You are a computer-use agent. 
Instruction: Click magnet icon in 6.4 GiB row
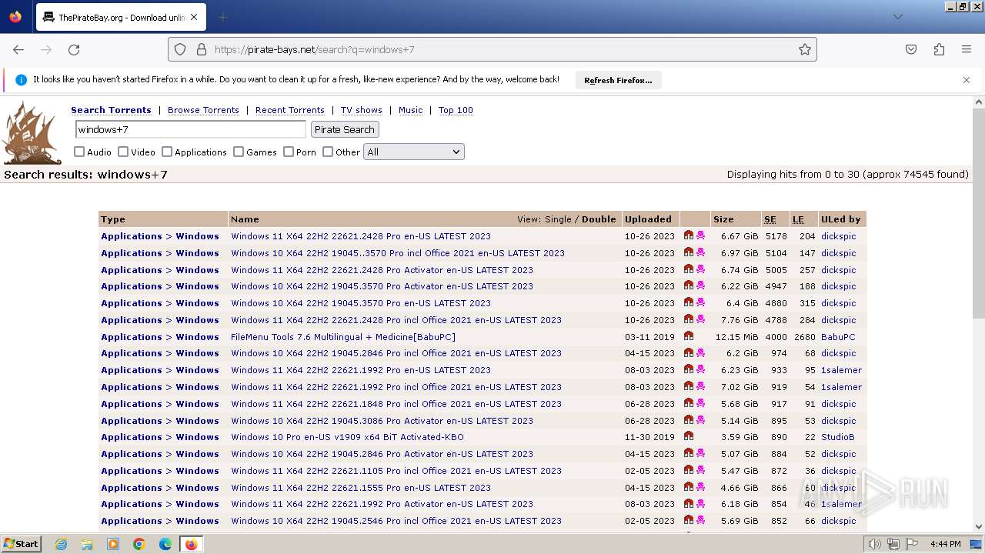(689, 302)
